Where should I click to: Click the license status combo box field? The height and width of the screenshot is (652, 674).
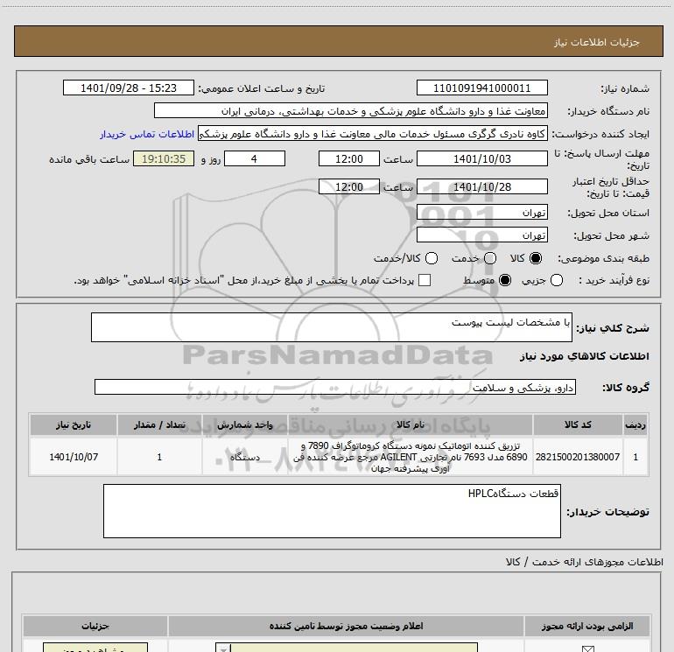coord(347,648)
